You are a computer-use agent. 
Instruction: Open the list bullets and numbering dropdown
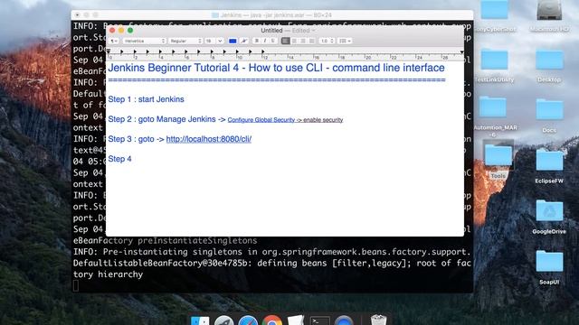[x=345, y=41]
